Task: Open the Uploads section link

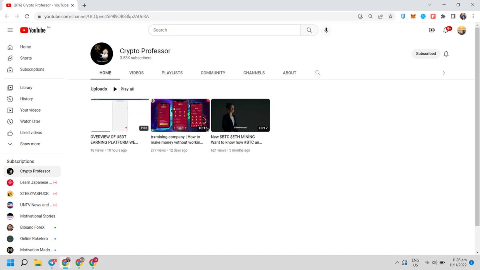Action: click(99, 89)
